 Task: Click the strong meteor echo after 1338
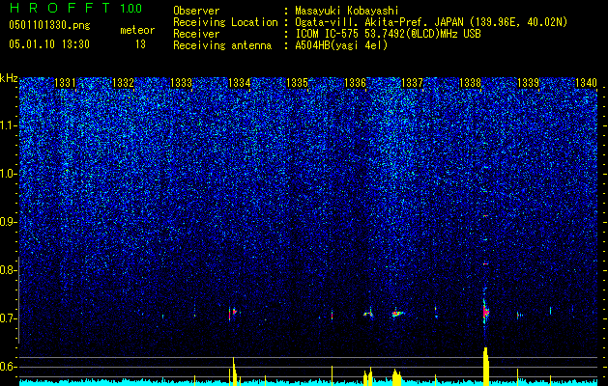(x=485, y=312)
